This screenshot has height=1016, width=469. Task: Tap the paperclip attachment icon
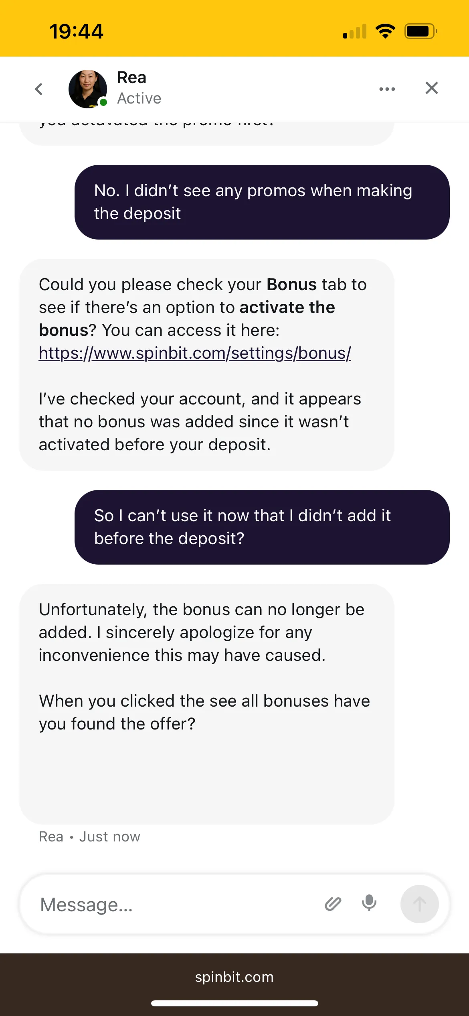tap(333, 904)
